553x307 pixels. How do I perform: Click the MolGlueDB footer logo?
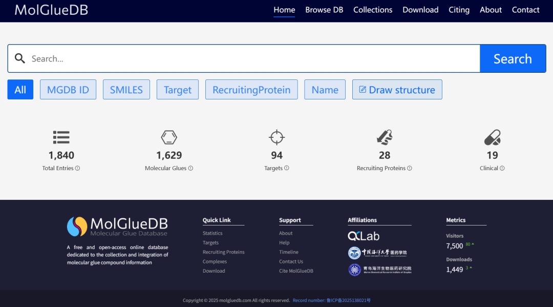pos(117,227)
